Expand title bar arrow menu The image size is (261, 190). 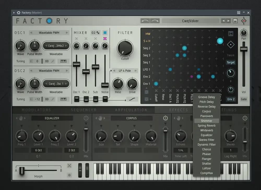[14, 13]
